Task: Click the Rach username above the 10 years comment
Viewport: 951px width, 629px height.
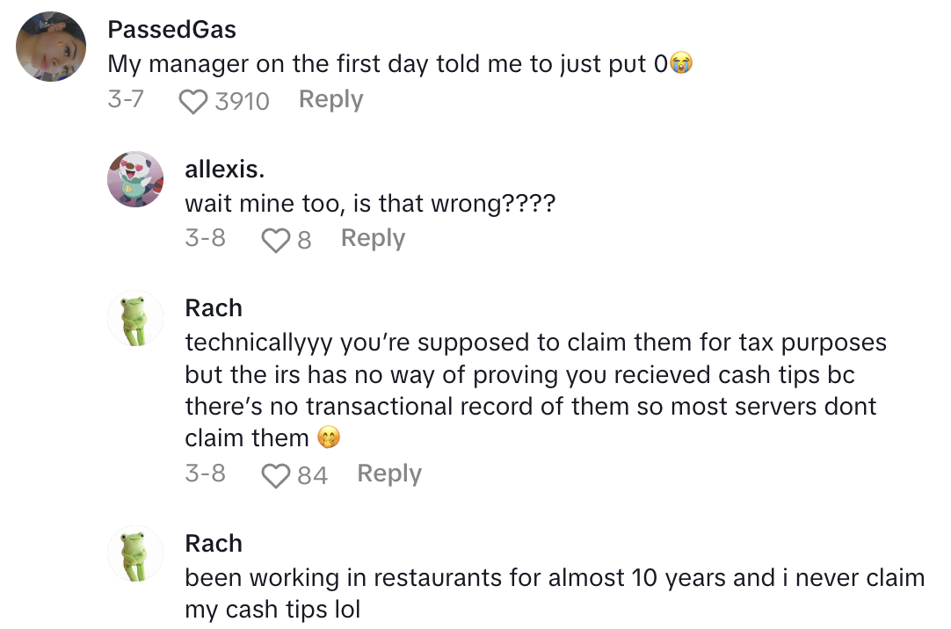Action: [214, 543]
